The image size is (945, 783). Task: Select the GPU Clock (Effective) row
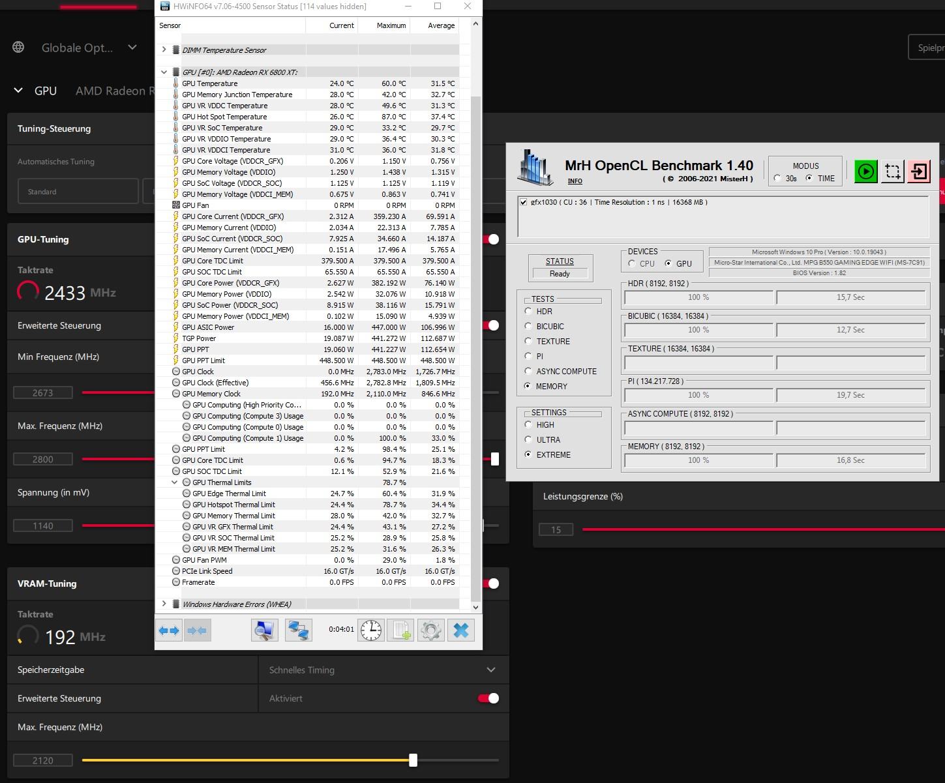pos(307,383)
